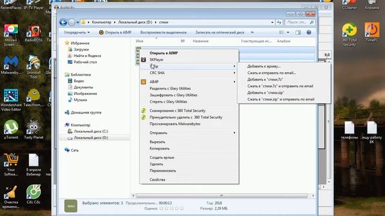Open Музыка library

click(x=80, y=100)
